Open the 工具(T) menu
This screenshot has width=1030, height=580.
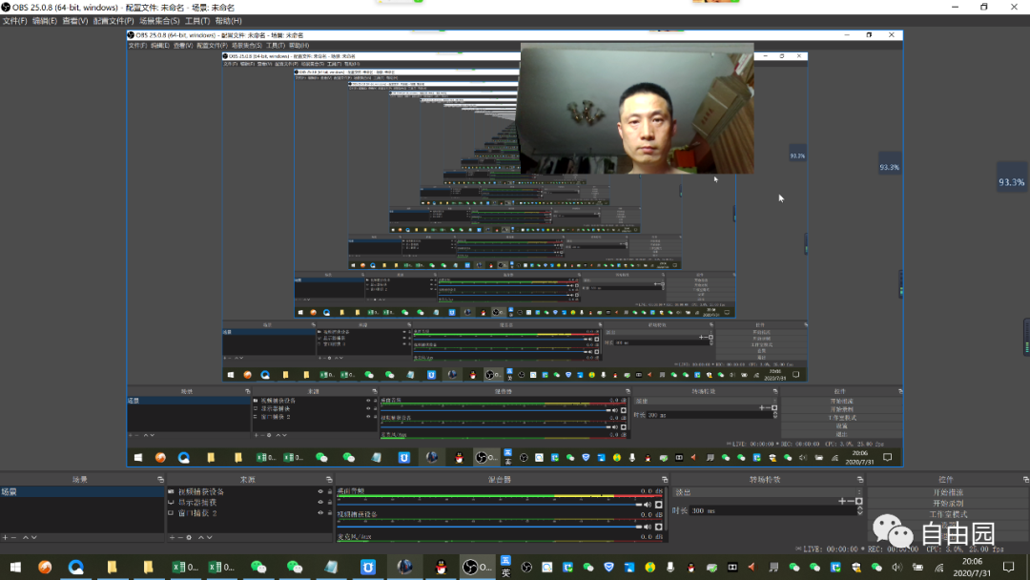tap(197, 21)
